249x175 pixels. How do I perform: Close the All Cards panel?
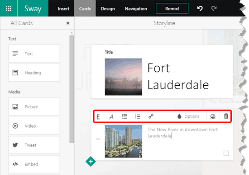(x=68, y=23)
